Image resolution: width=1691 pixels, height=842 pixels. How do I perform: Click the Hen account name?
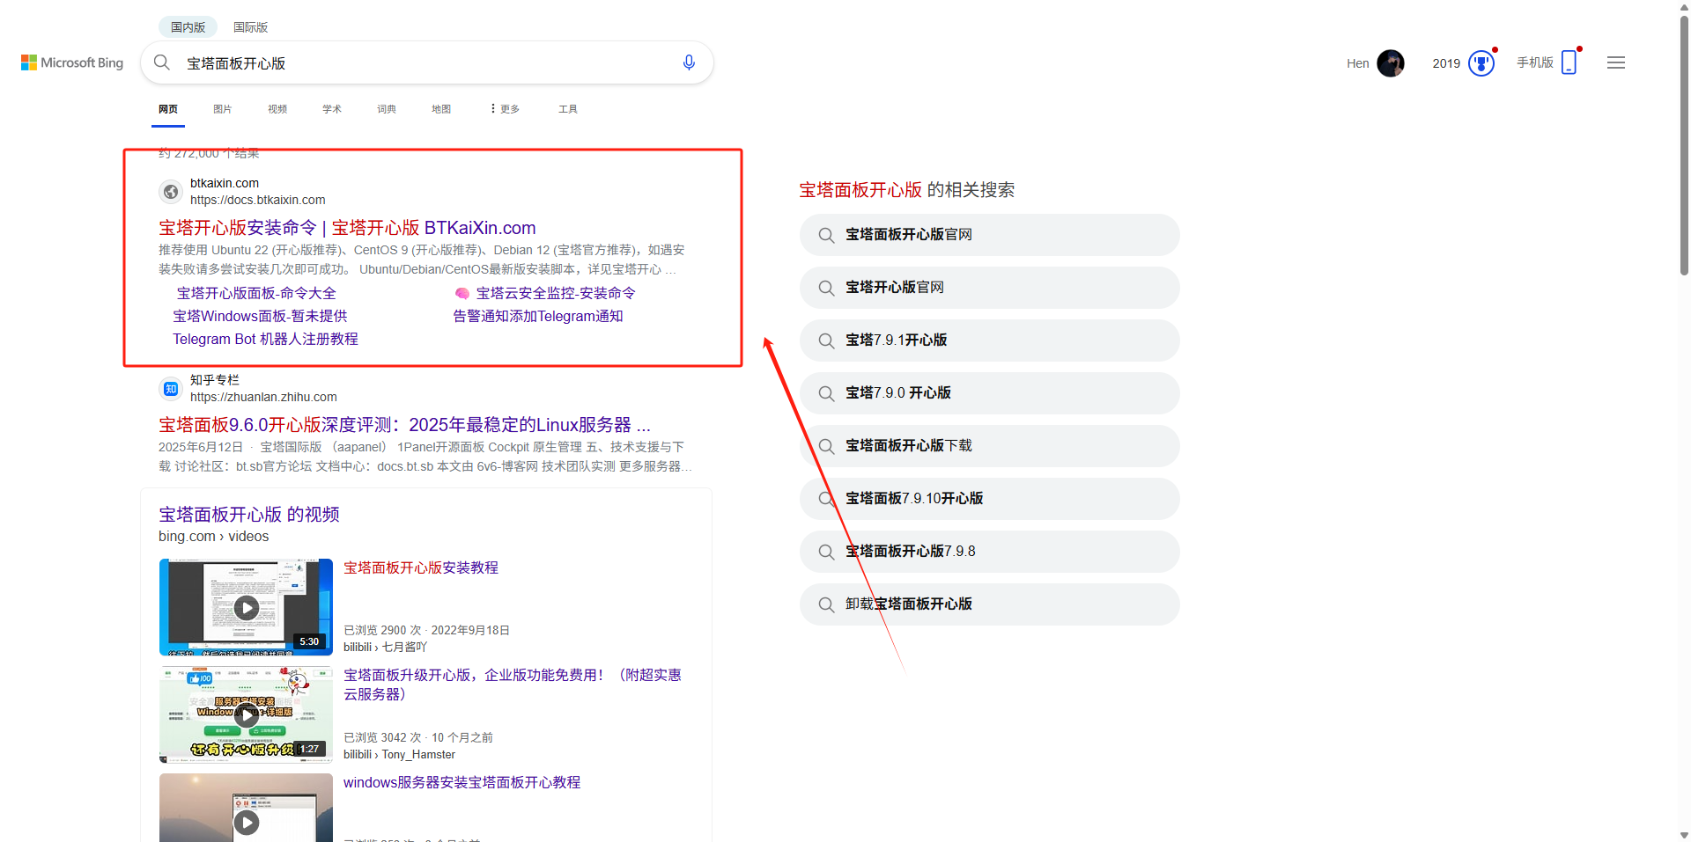pyautogui.click(x=1357, y=63)
